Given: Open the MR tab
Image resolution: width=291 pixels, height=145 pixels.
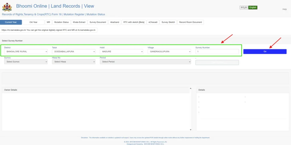Looking at the screenshot, I should 48,22.
